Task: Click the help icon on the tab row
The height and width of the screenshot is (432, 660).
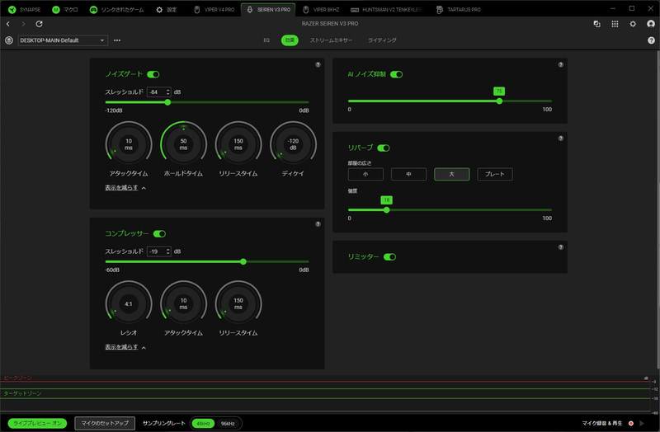Action: [x=651, y=40]
